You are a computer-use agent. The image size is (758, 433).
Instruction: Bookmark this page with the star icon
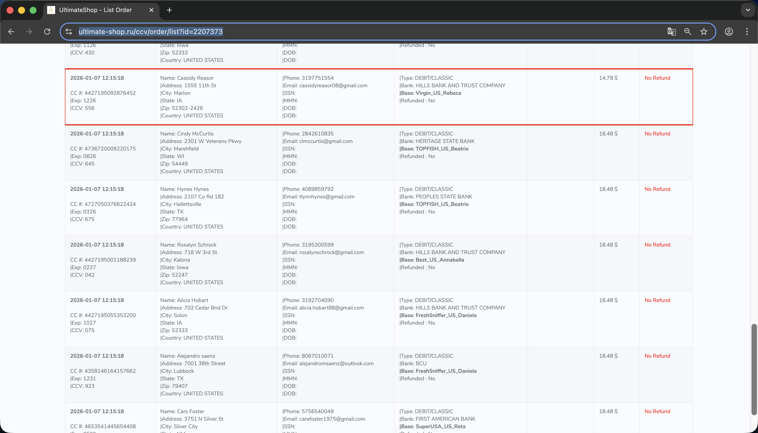(x=703, y=32)
